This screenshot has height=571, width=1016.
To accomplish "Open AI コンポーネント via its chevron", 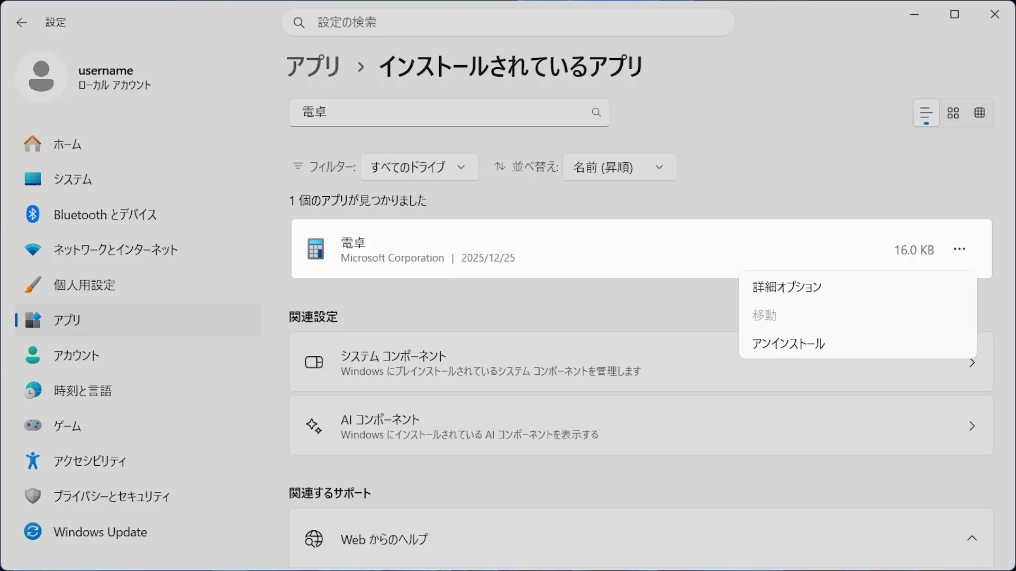I will point(972,426).
